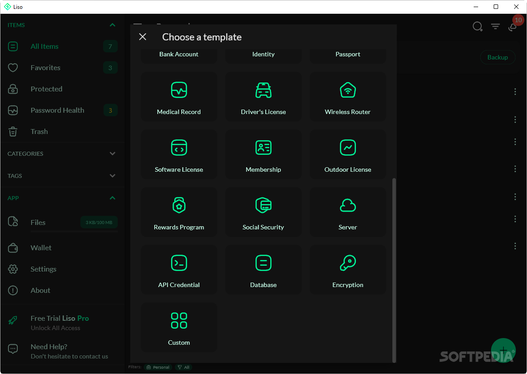Click the Personal vault filter chip
The height and width of the screenshot is (374, 527).
(158, 367)
